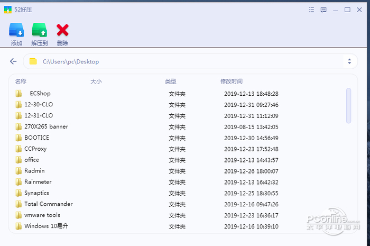370x246 pixels.
Task: Select the CCProxy folder name
Action: 35,149
